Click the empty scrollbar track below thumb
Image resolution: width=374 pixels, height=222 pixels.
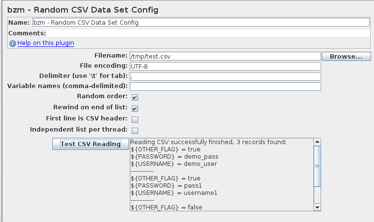317,195
